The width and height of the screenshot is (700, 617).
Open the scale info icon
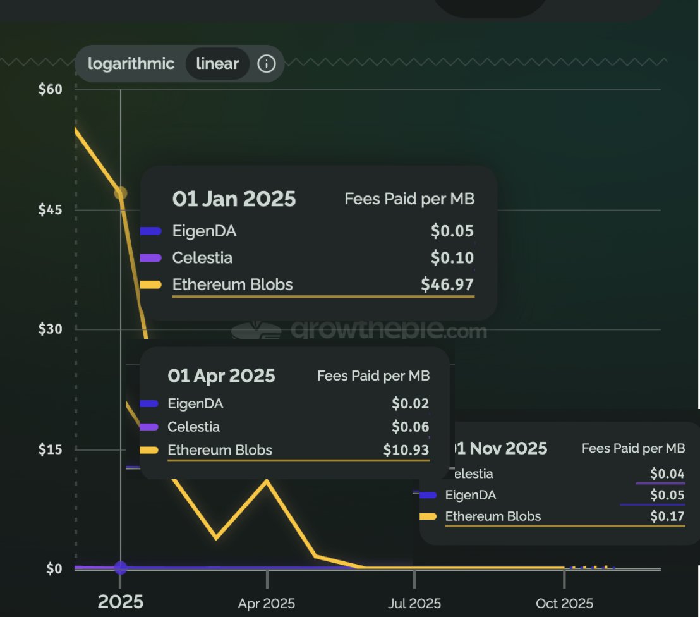coord(267,63)
